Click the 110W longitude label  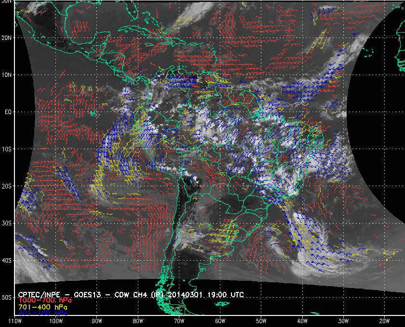point(15,321)
